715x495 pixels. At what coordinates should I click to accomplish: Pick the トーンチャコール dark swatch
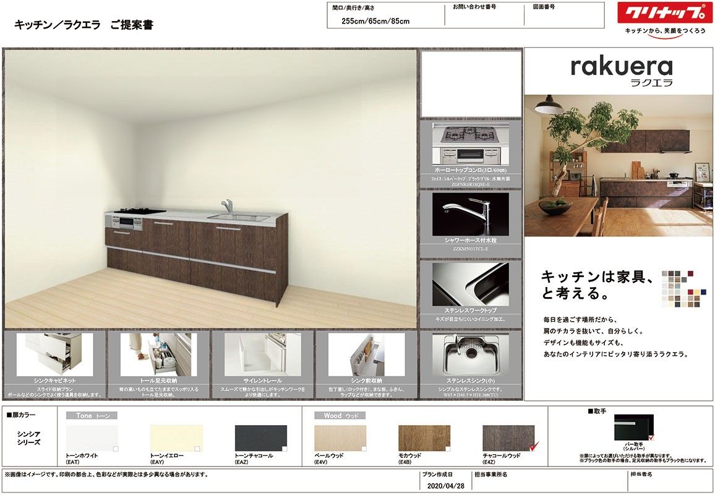[x=260, y=438]
